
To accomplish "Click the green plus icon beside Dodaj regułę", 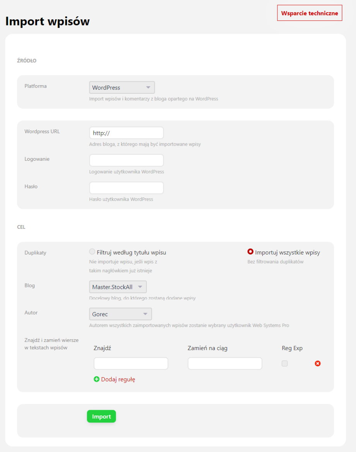I will [x=96, y=379].
